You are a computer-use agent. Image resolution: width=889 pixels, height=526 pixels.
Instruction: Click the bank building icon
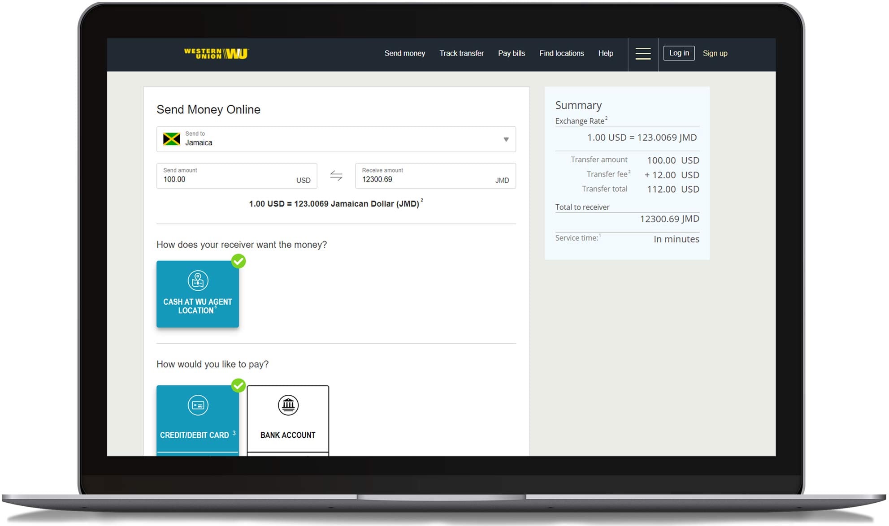point(288,405)
